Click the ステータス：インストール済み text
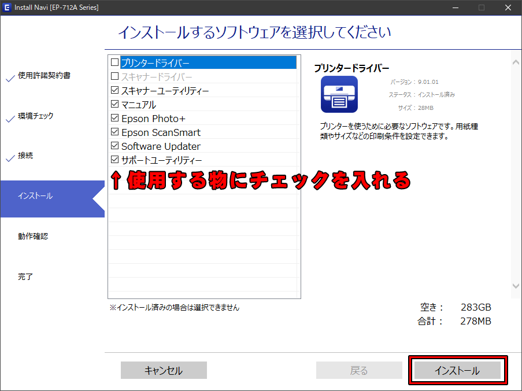Viewport: 522px width, 391px height. (x=422, y=95)
